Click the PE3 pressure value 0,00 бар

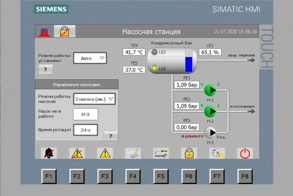pos(187,127)
